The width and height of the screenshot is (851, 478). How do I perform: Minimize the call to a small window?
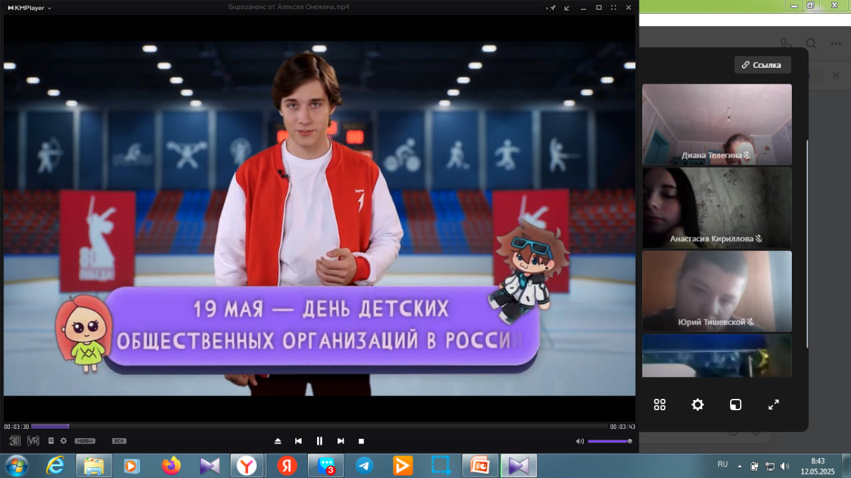tap(735, 405)
